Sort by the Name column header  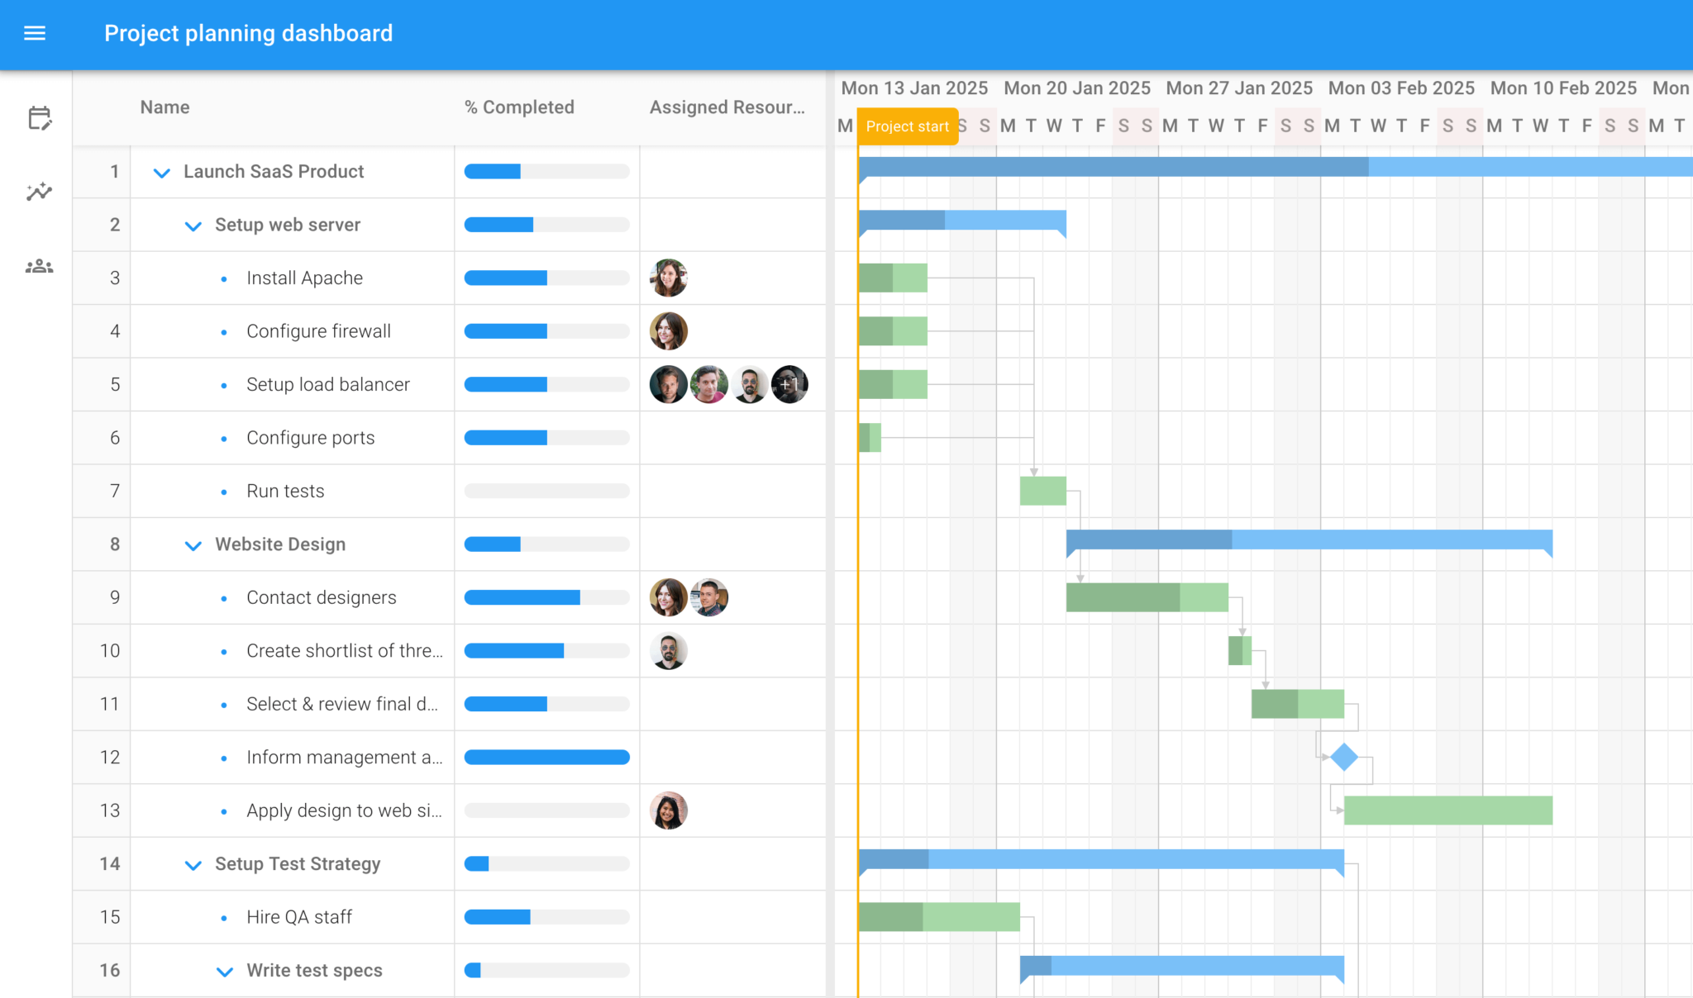click(x=165, y=107)
